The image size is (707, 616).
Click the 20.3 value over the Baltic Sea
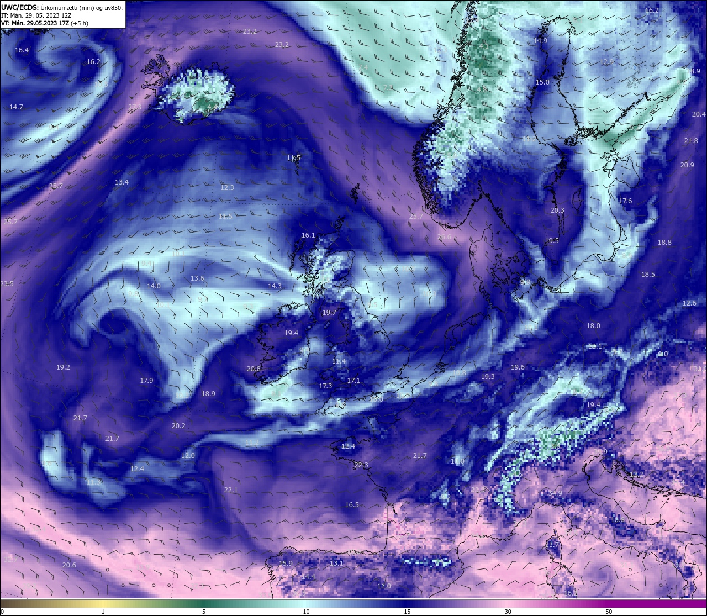pyautogui.click(x=557, y=210)
